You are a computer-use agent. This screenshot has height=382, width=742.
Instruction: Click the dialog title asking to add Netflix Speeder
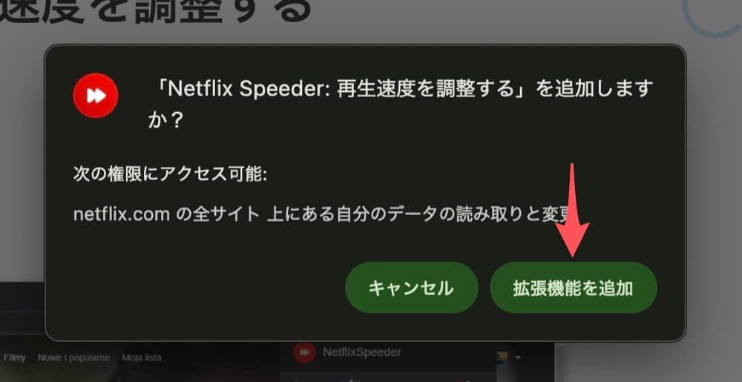pos(401,104)
